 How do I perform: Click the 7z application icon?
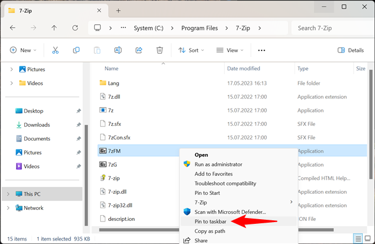coord(103,110)
